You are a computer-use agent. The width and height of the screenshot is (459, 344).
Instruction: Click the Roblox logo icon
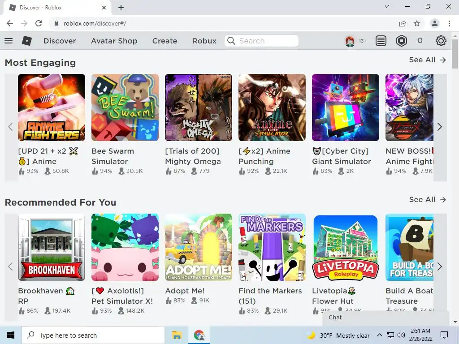click(27, 41)
